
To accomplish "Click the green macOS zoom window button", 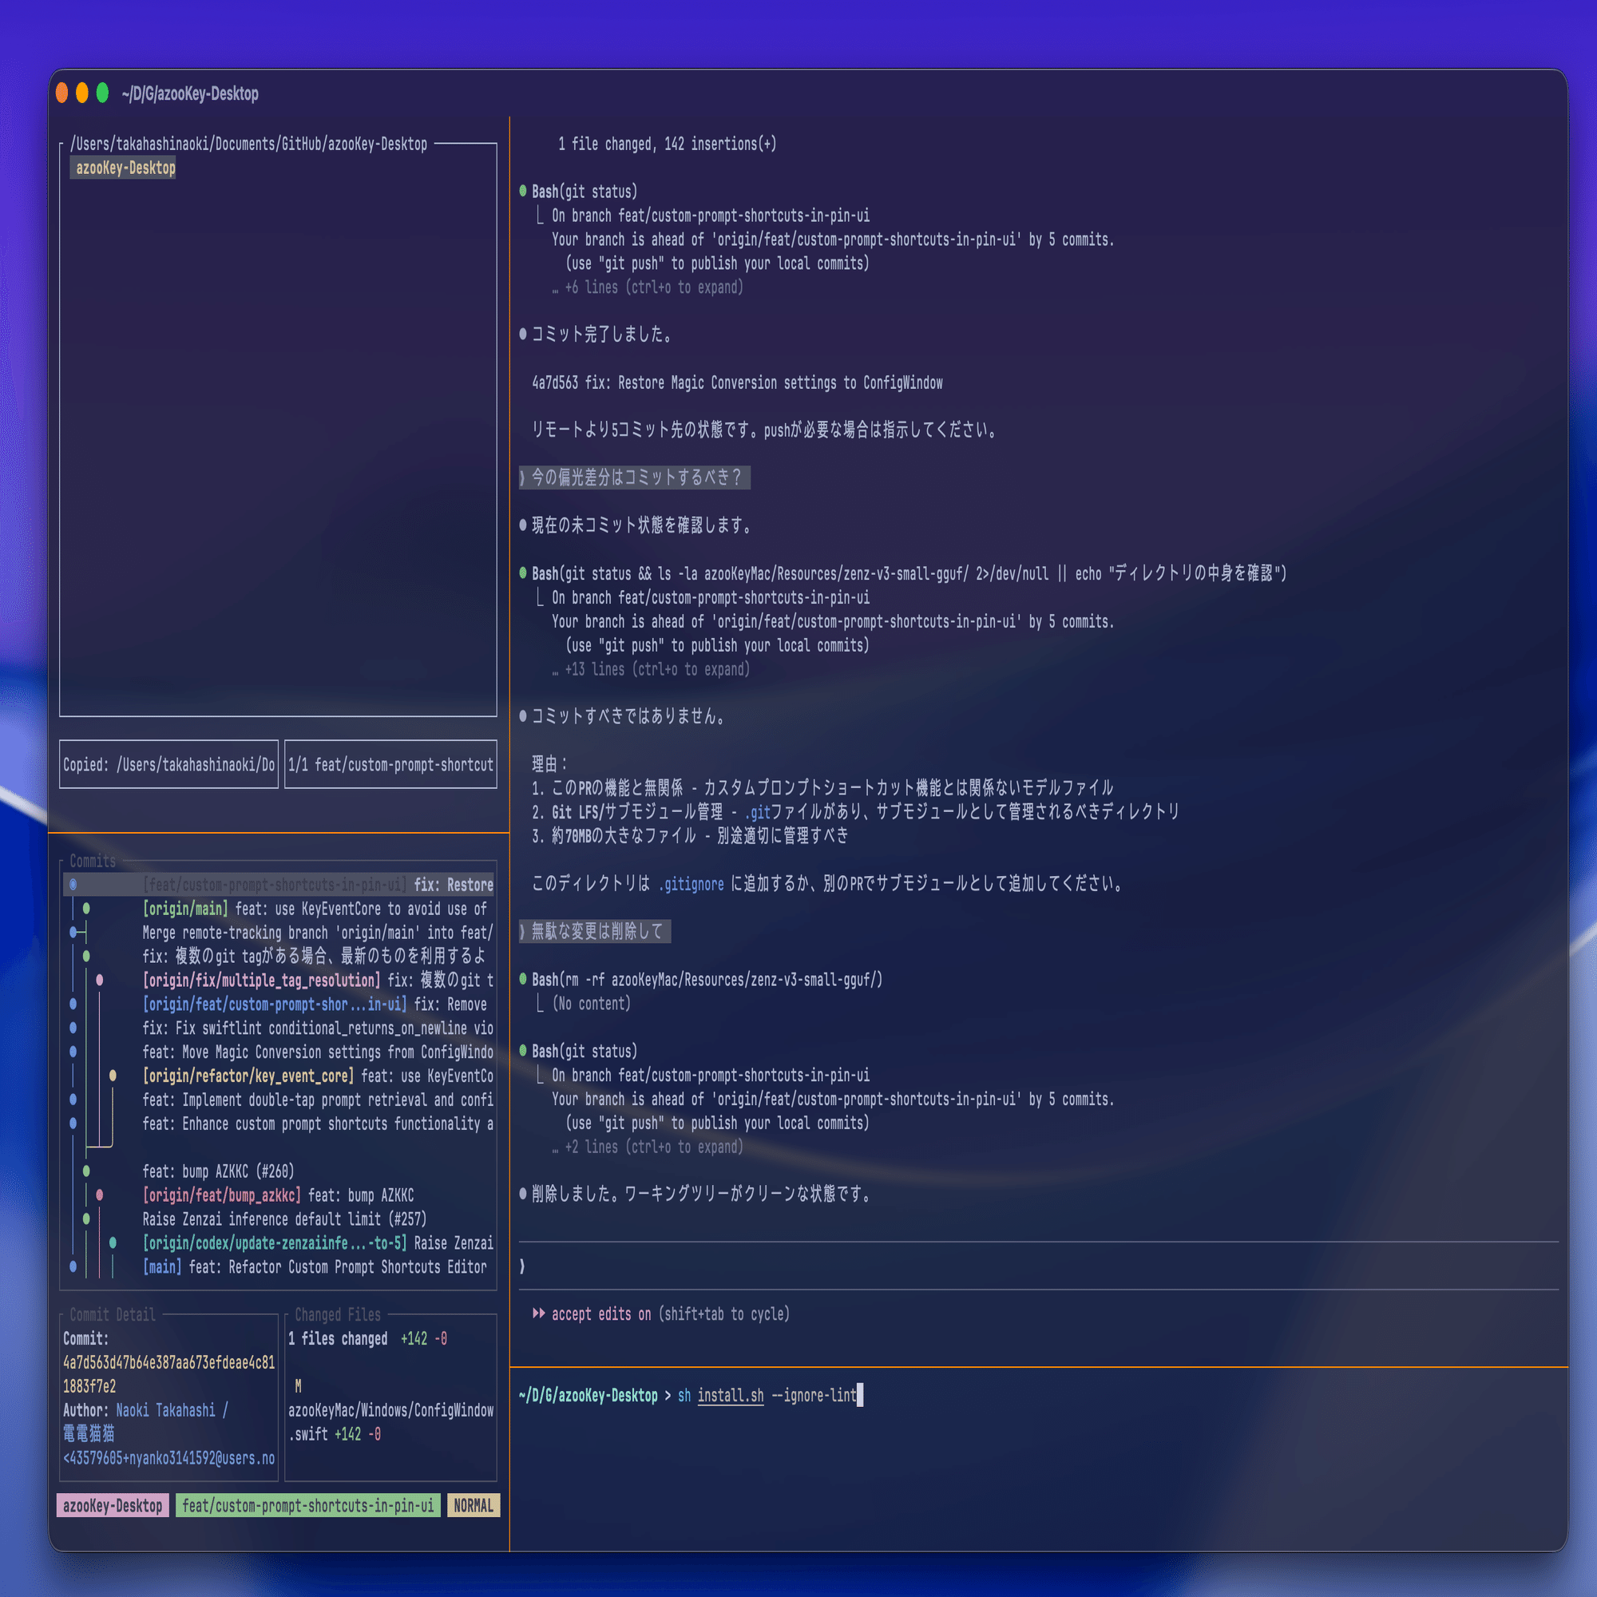I will point(102,93).
